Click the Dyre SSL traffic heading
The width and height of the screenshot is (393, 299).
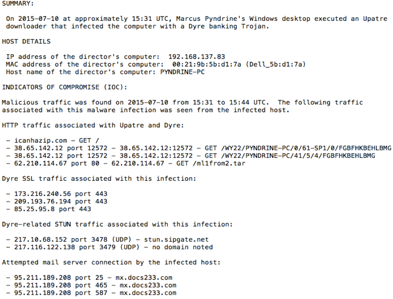[99, 179]
